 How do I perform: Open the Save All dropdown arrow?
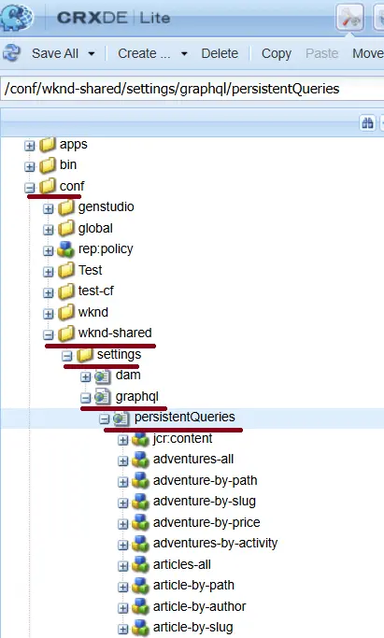[x=92, y=53]
